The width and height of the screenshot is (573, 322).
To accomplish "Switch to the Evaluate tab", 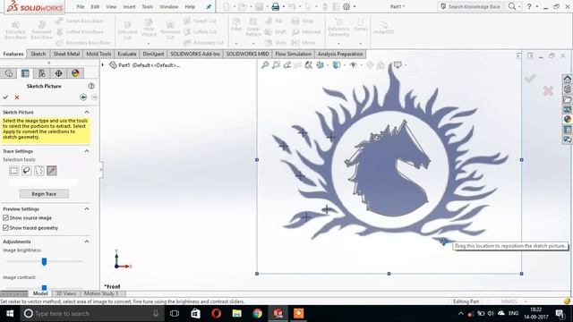I will pyautogui.click(x=127, y=54).
